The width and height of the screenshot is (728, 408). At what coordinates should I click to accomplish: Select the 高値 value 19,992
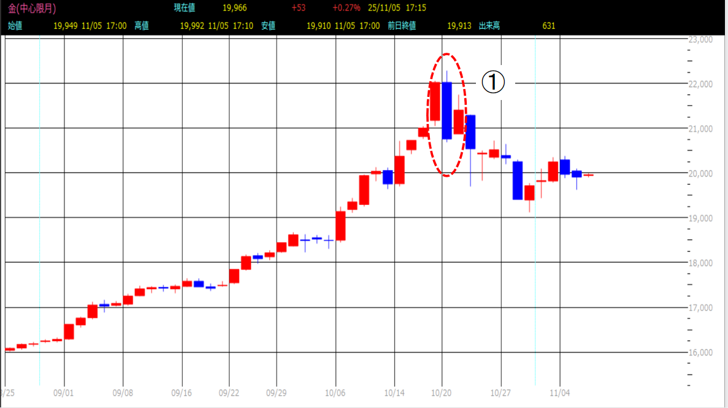coord(192,26)
